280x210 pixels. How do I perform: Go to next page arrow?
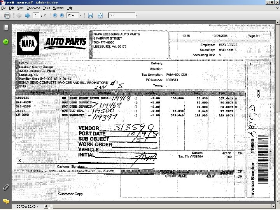pos(27,16)
